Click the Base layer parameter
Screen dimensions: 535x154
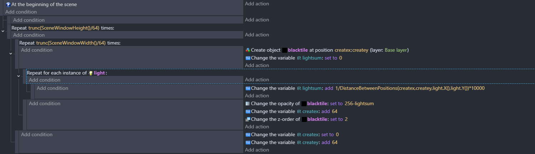[396, 50]
